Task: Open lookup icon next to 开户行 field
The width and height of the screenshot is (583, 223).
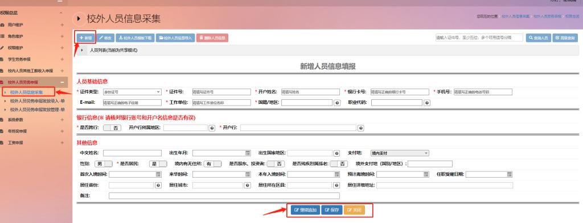Action: (360, 128)
